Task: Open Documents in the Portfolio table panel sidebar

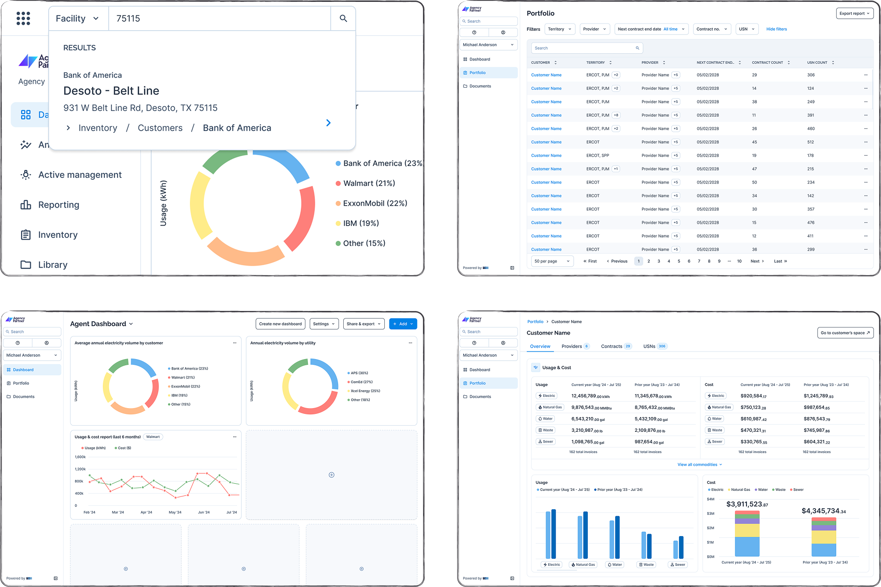Action: point(489,86)
